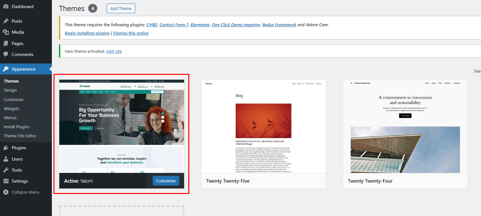Open Media via its sidebar icon

tap(6, 32)
